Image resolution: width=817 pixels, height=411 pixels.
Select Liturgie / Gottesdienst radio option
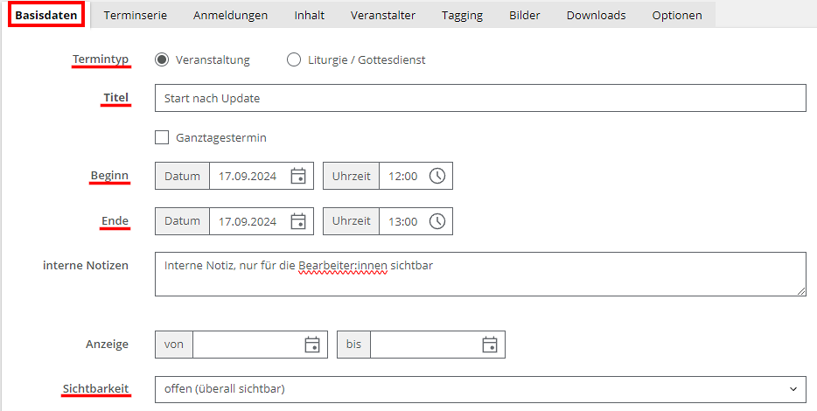(x=294, y=59)
